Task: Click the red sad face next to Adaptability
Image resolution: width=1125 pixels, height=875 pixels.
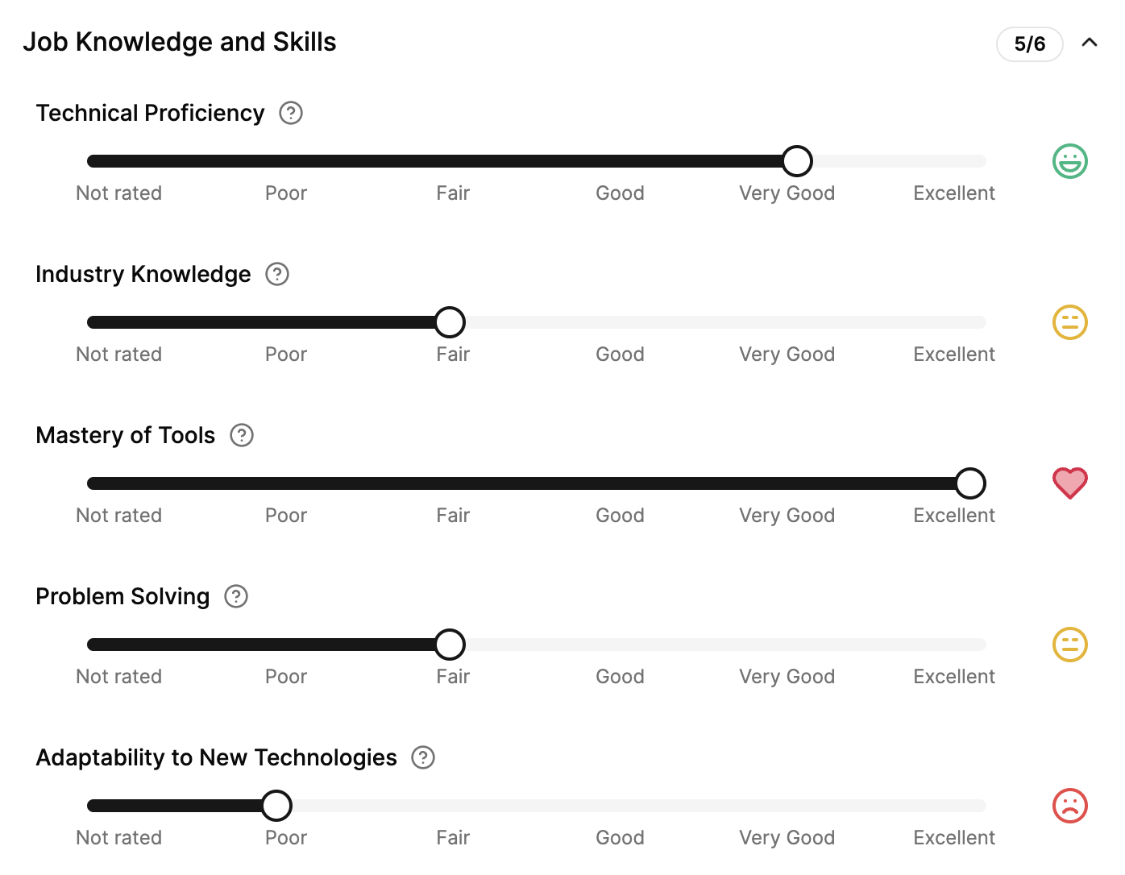Action: pyautogui.click(x=1070, y=806)
